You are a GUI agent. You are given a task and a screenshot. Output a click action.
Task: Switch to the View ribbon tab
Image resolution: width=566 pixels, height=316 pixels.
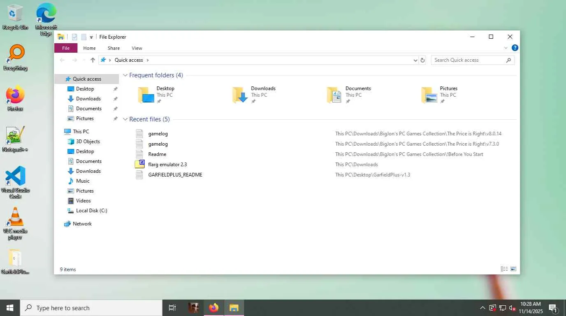point(137,48)
